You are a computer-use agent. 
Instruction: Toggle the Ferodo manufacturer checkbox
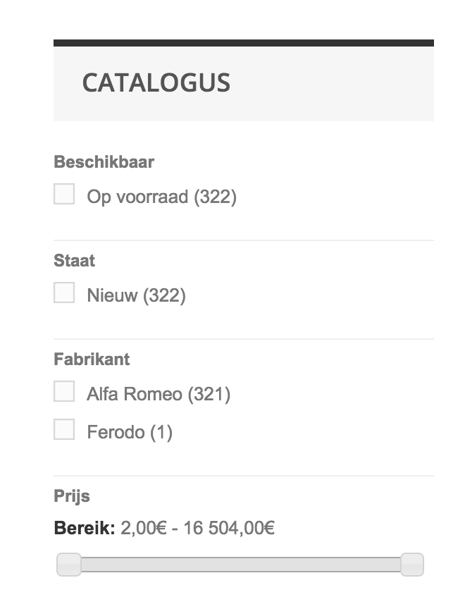click(x=64, y=429)
